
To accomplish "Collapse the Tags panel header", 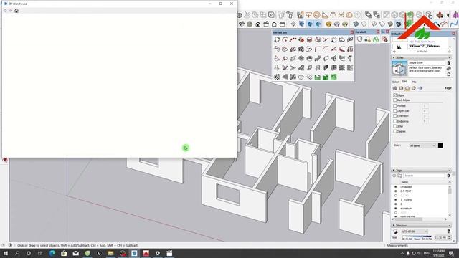I will coord(421,170).
